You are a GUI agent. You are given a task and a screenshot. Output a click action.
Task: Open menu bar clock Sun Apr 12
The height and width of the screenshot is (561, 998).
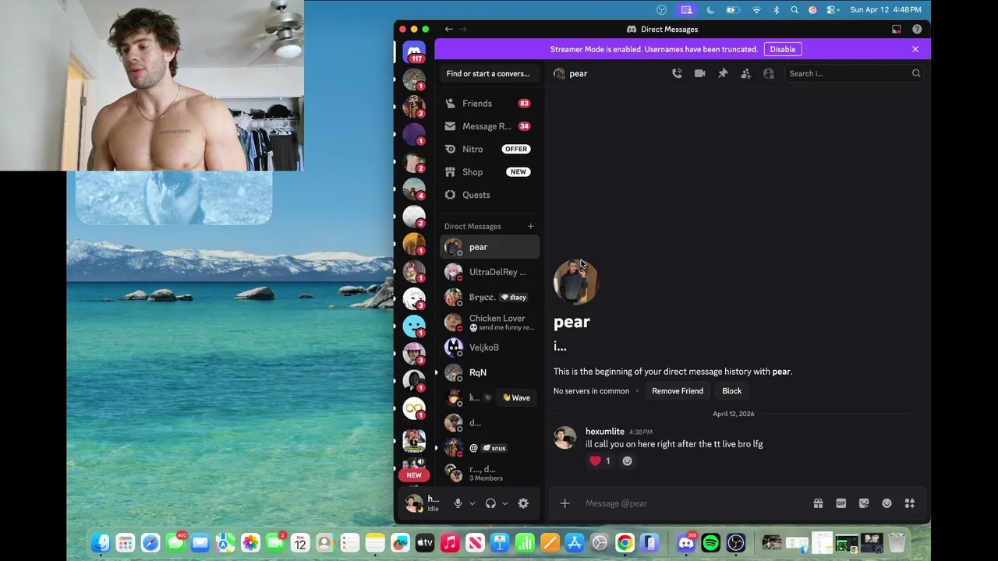point(885,9)
